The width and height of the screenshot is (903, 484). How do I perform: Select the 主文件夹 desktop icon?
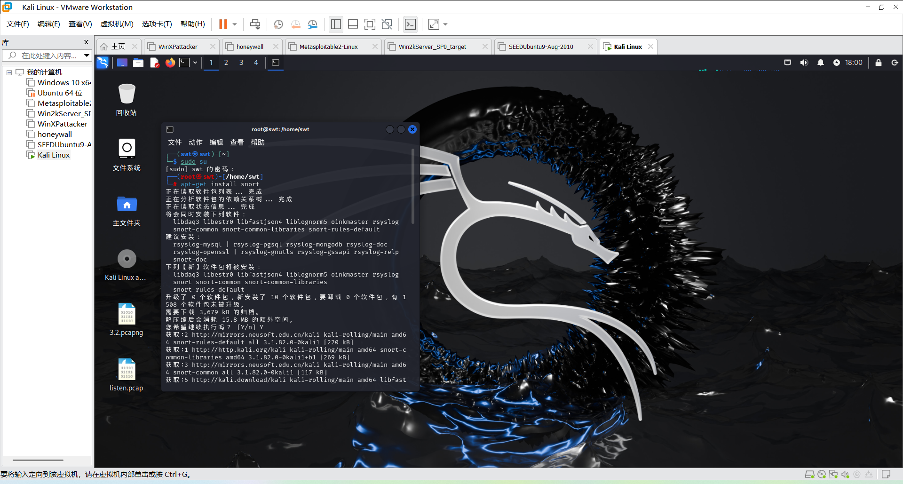(x=127, y=210)
